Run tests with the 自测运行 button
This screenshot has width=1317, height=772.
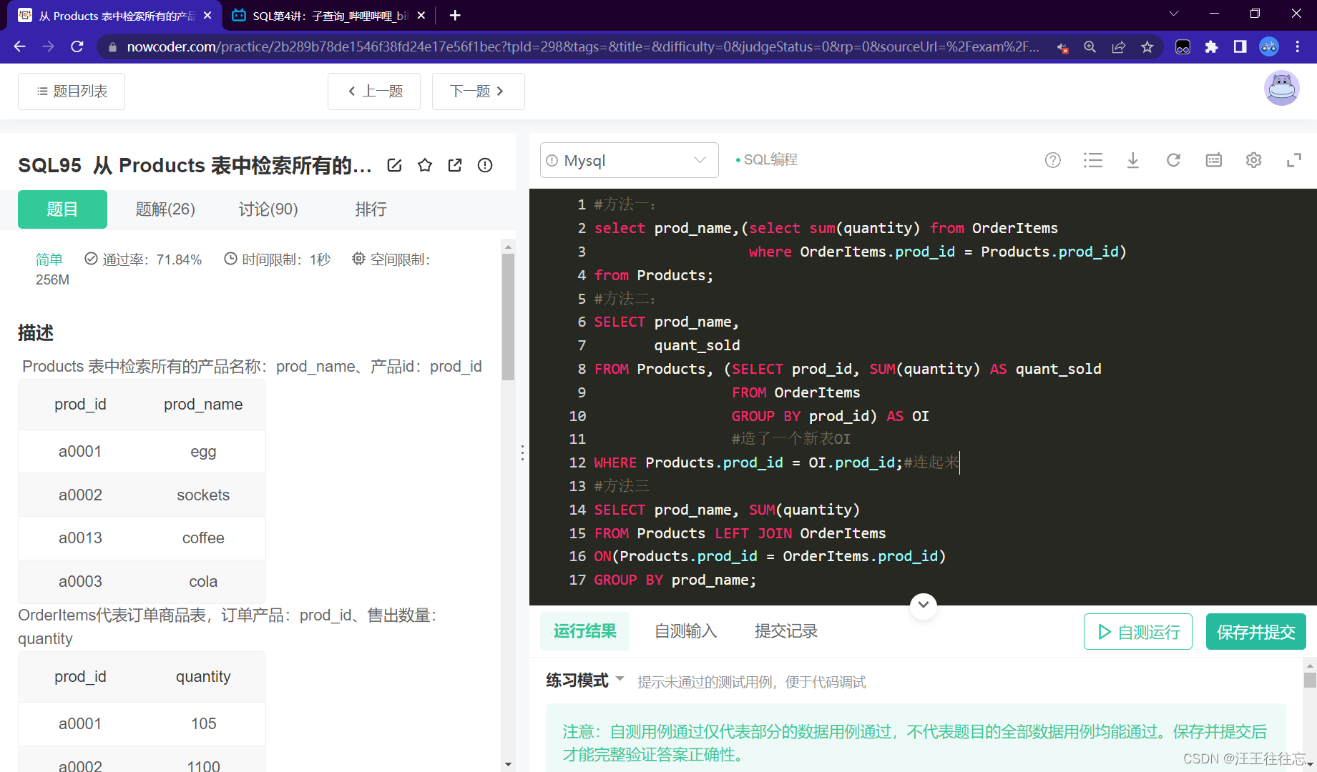1137,631
